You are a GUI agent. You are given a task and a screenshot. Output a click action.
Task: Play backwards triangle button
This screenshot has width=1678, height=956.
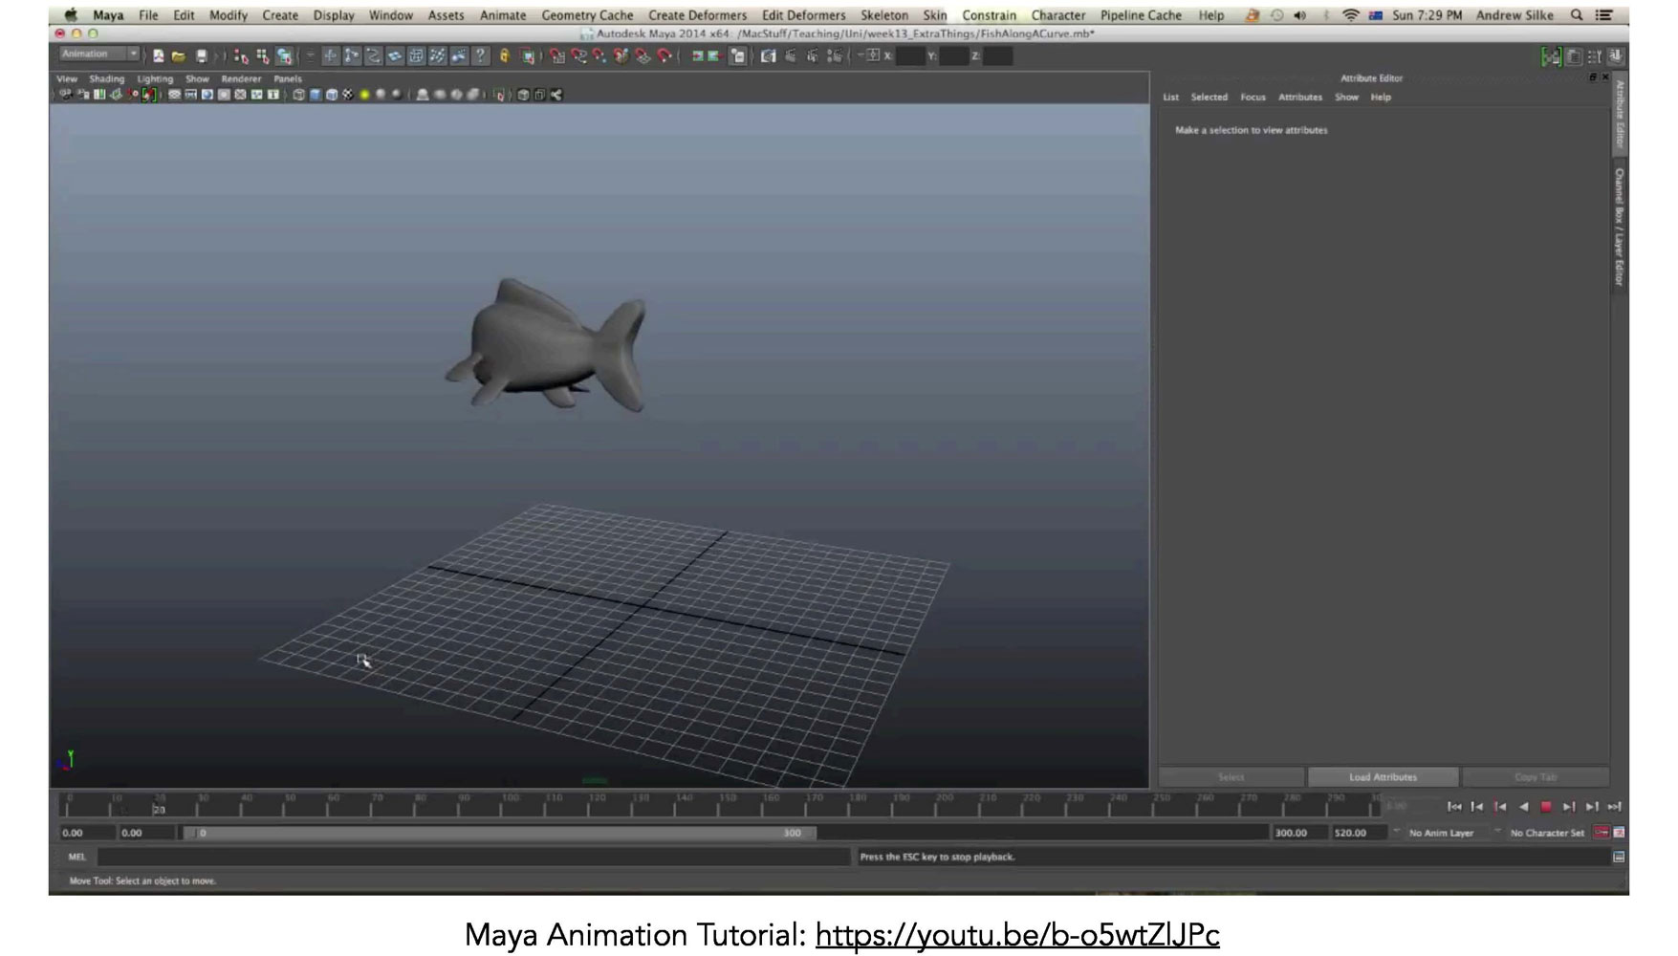1524,807
